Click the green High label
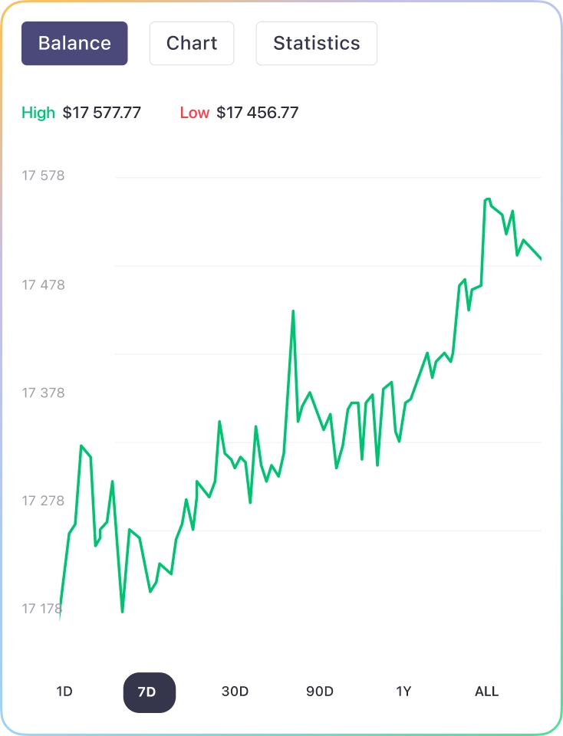Screen dimensions: 563x736 point(38,113)
